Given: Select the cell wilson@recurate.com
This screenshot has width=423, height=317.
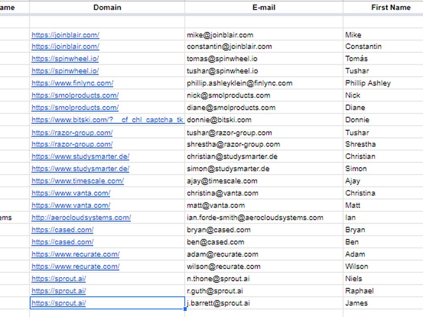Looking at the screenshot, I should [264, 267].
